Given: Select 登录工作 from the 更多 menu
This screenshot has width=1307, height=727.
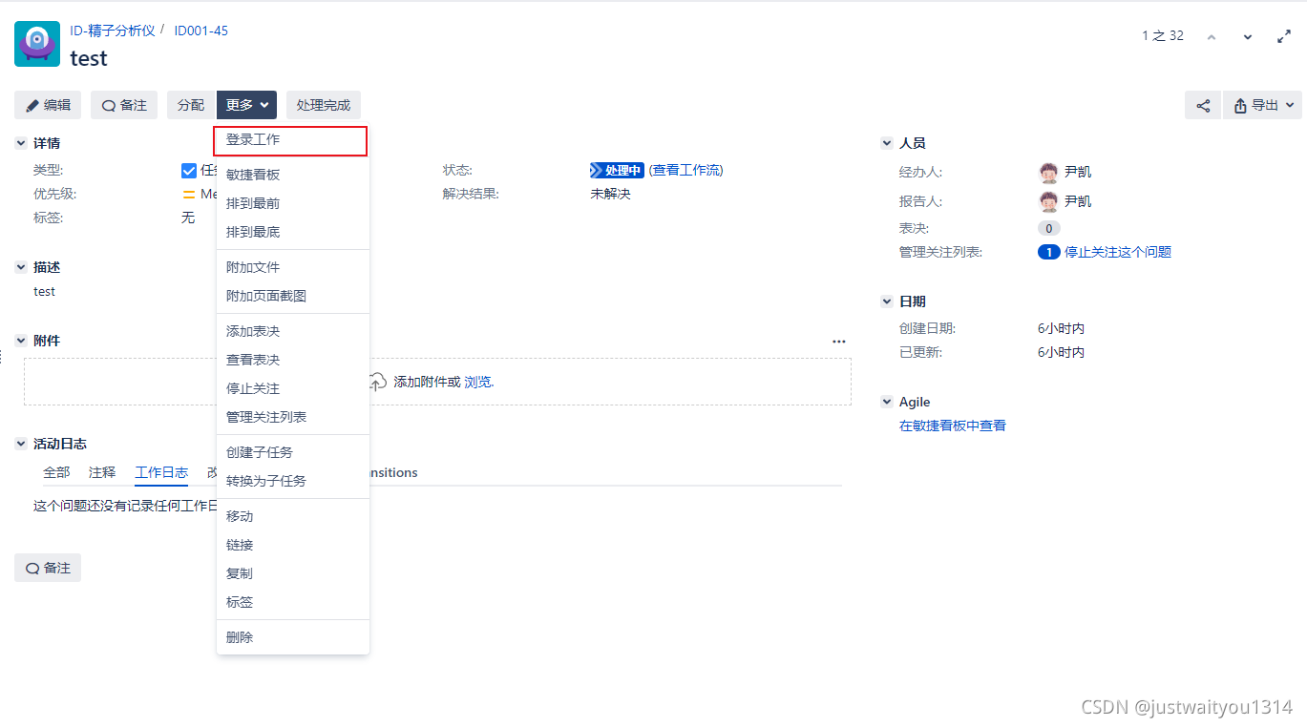Looking at the screenshot, I should click(x=254, y=140).
